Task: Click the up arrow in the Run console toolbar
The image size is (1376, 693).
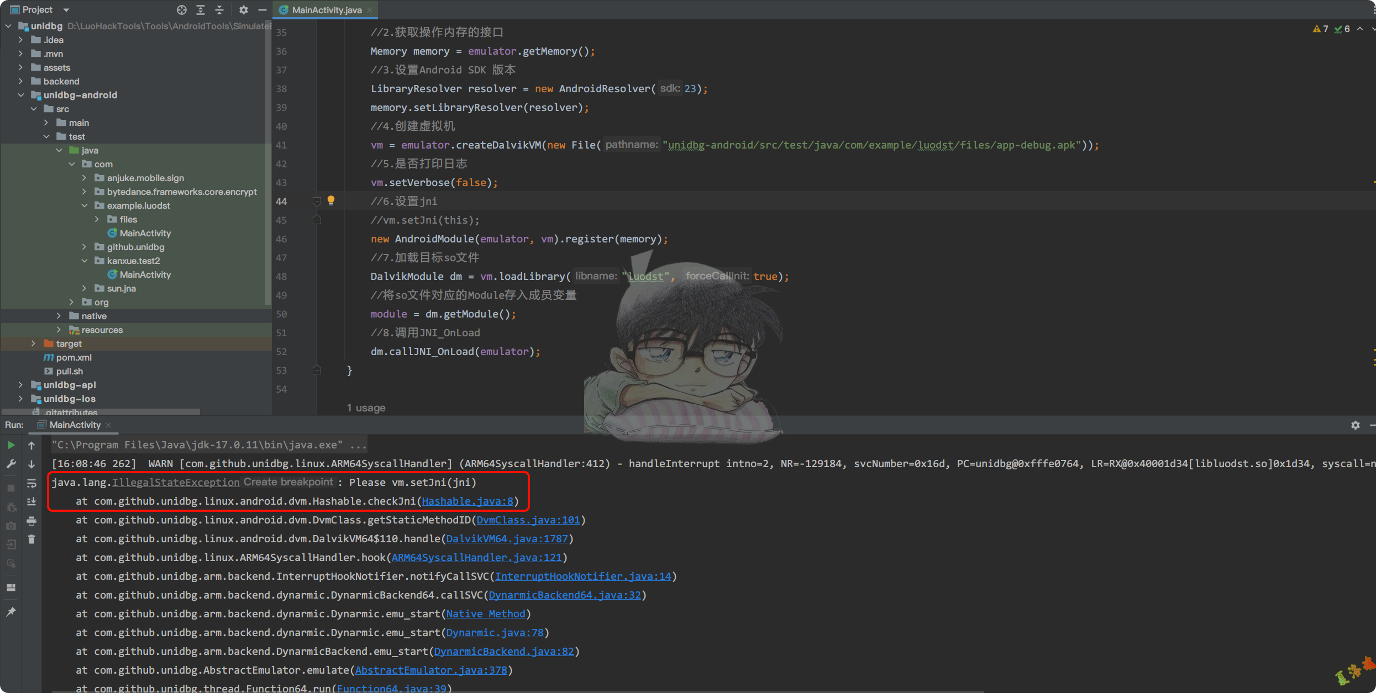Action: point(31,445)
